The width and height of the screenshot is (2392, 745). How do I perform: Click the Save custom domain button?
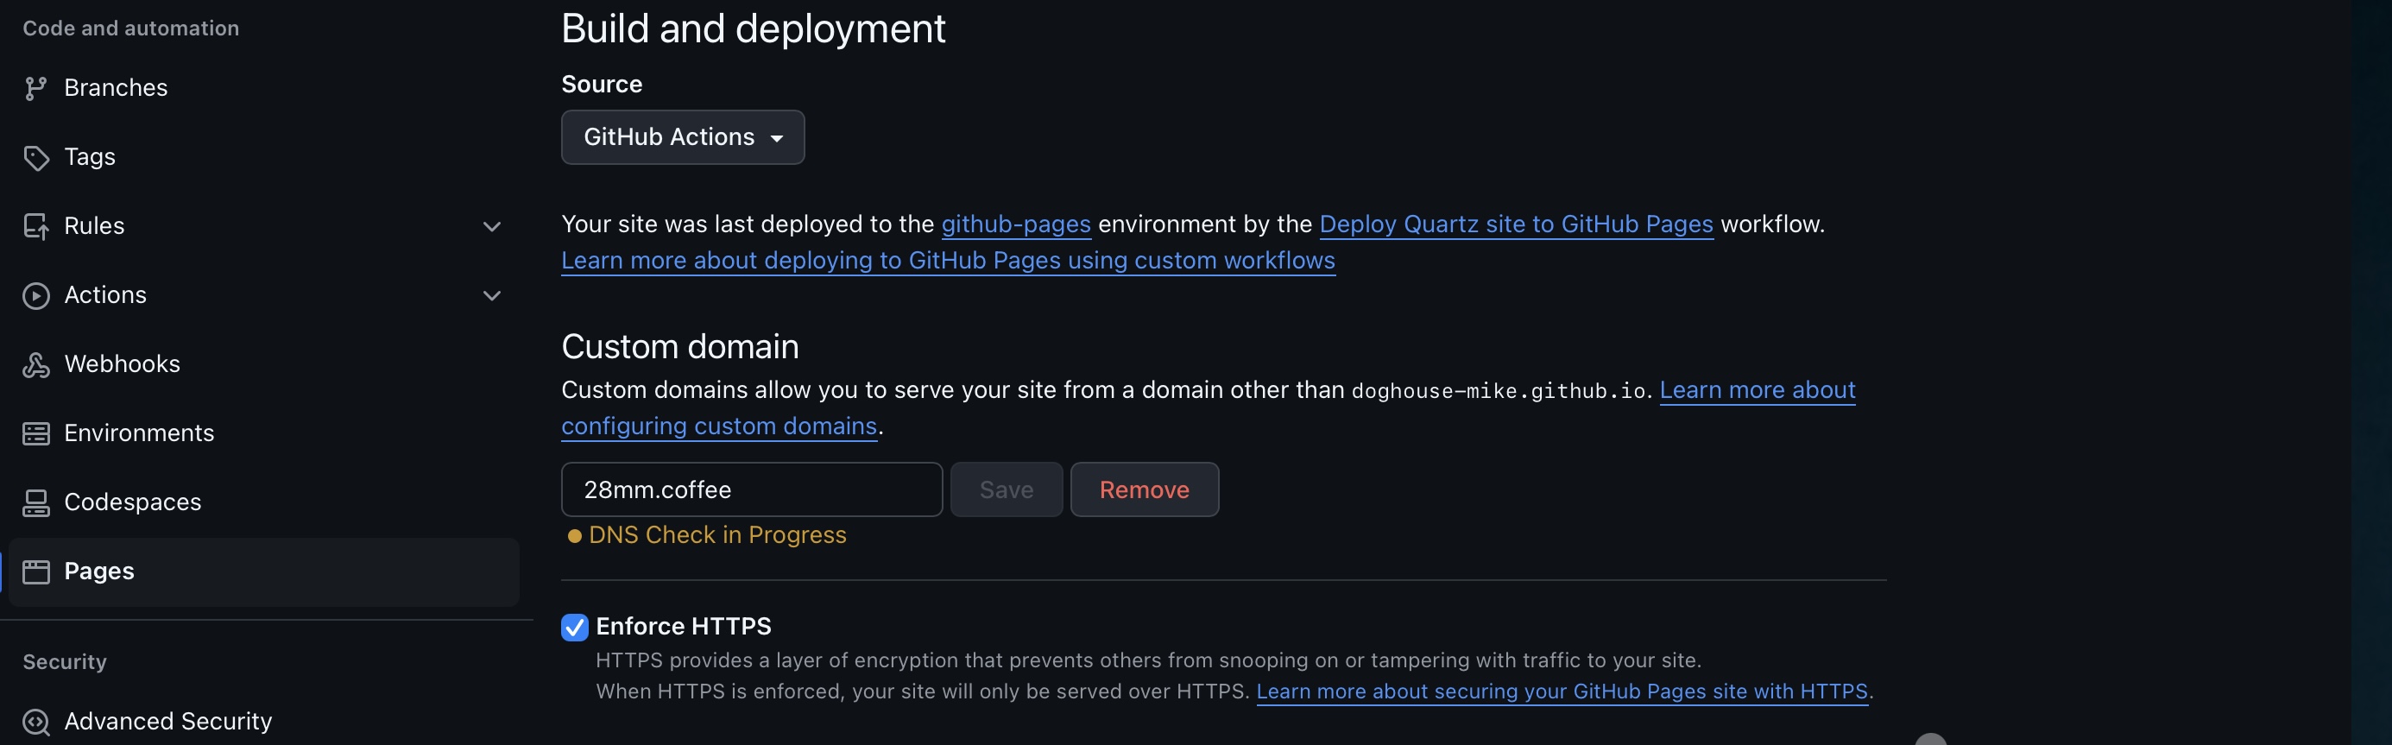1006,489
